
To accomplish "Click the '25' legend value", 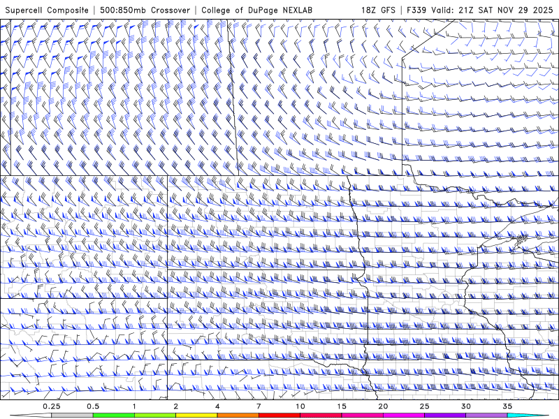I will pyautogui.click(x=424, y=406).
